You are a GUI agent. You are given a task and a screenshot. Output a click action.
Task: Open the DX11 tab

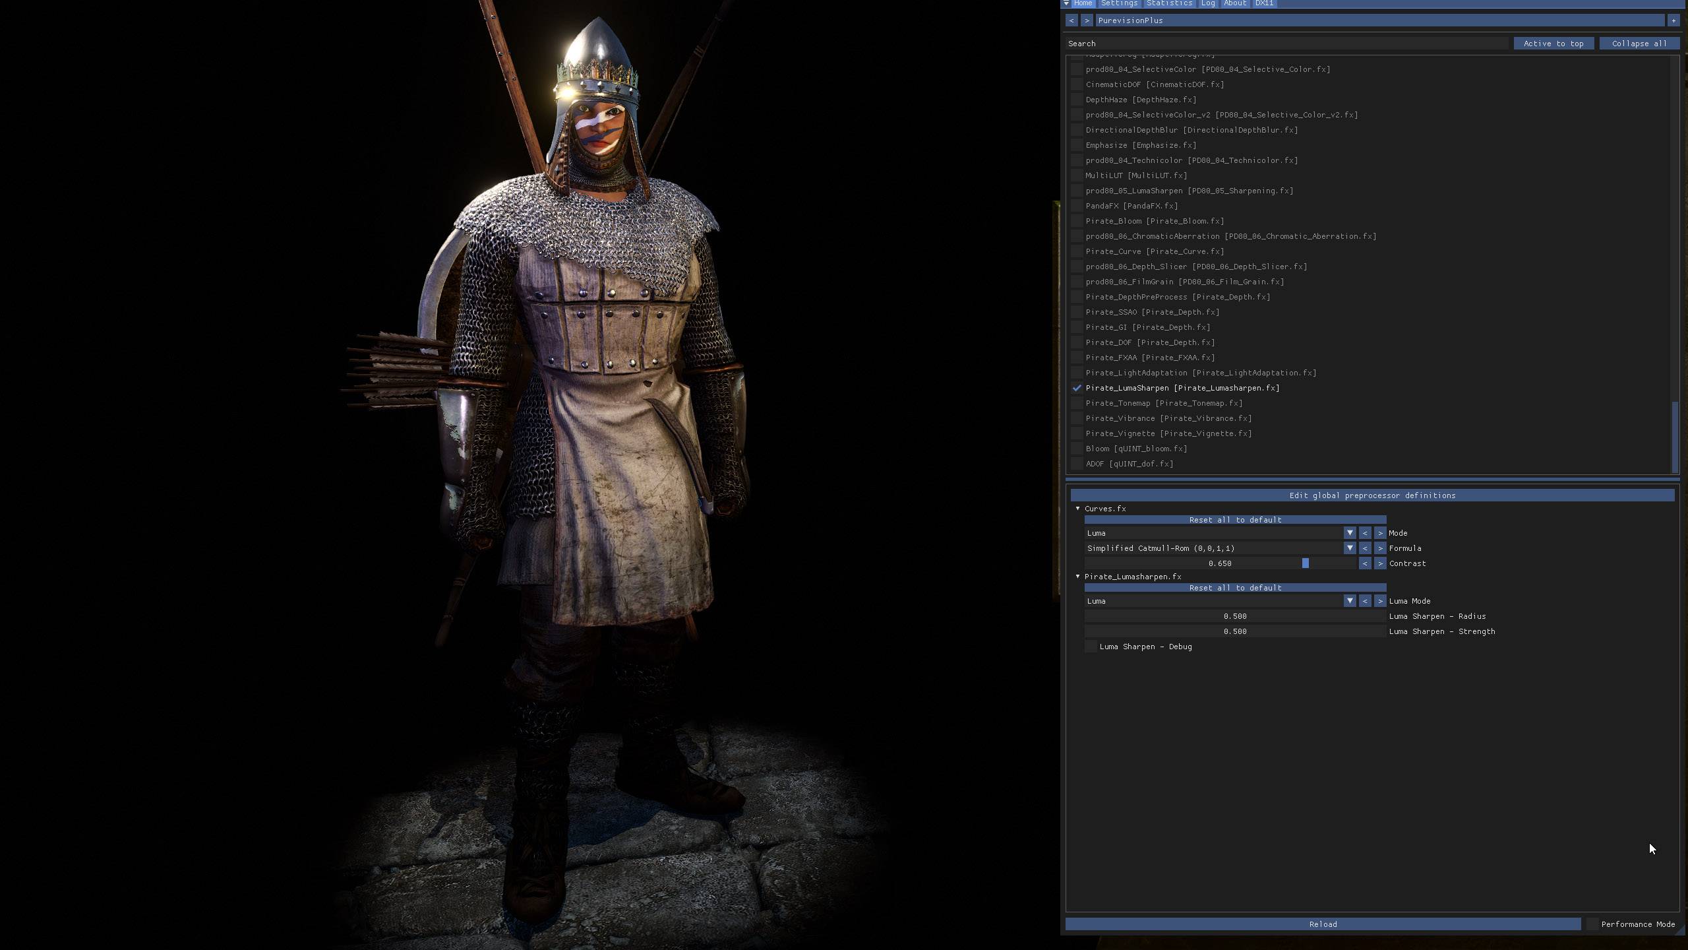(1264, 3)
